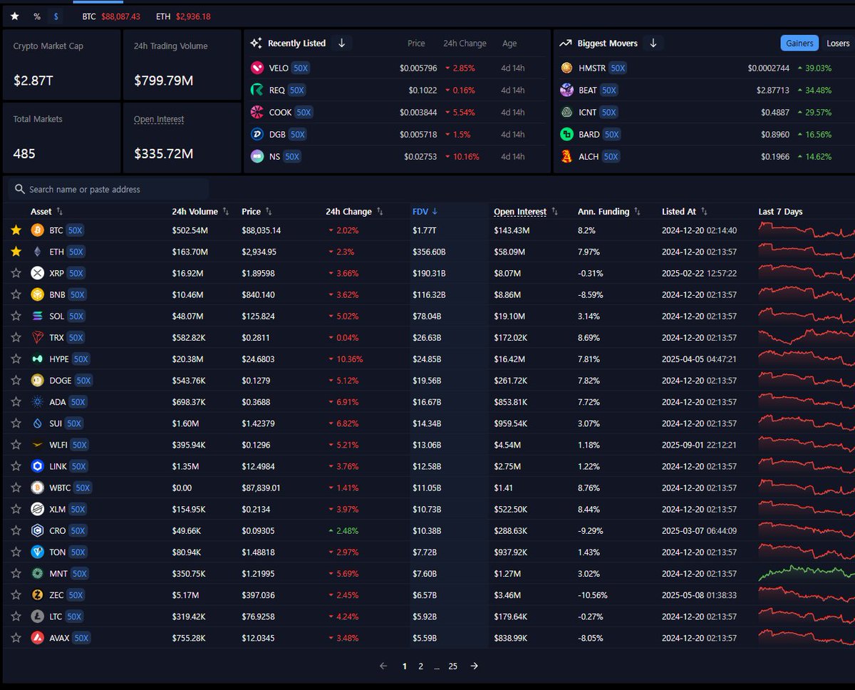Sort table by 24h Volume column

tap(200, 212)
